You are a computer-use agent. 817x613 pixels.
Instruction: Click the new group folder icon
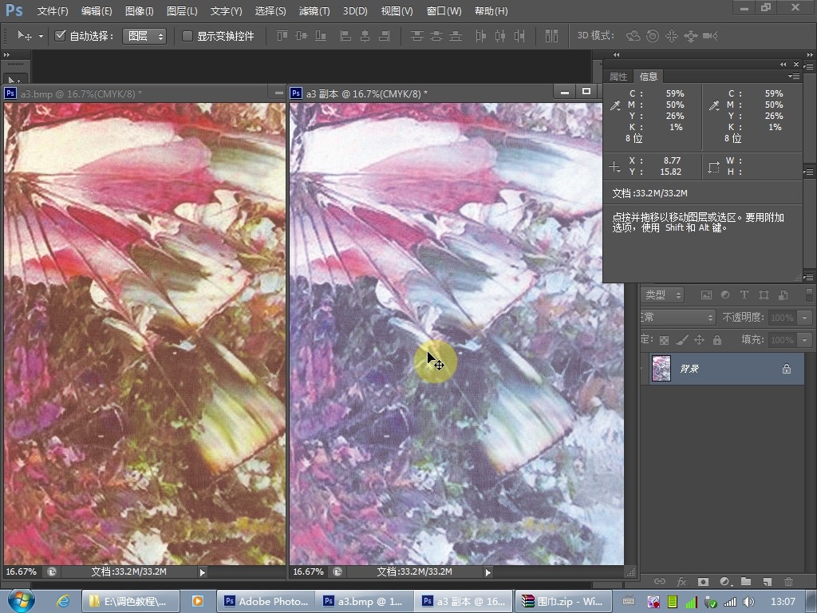(746, 582)
